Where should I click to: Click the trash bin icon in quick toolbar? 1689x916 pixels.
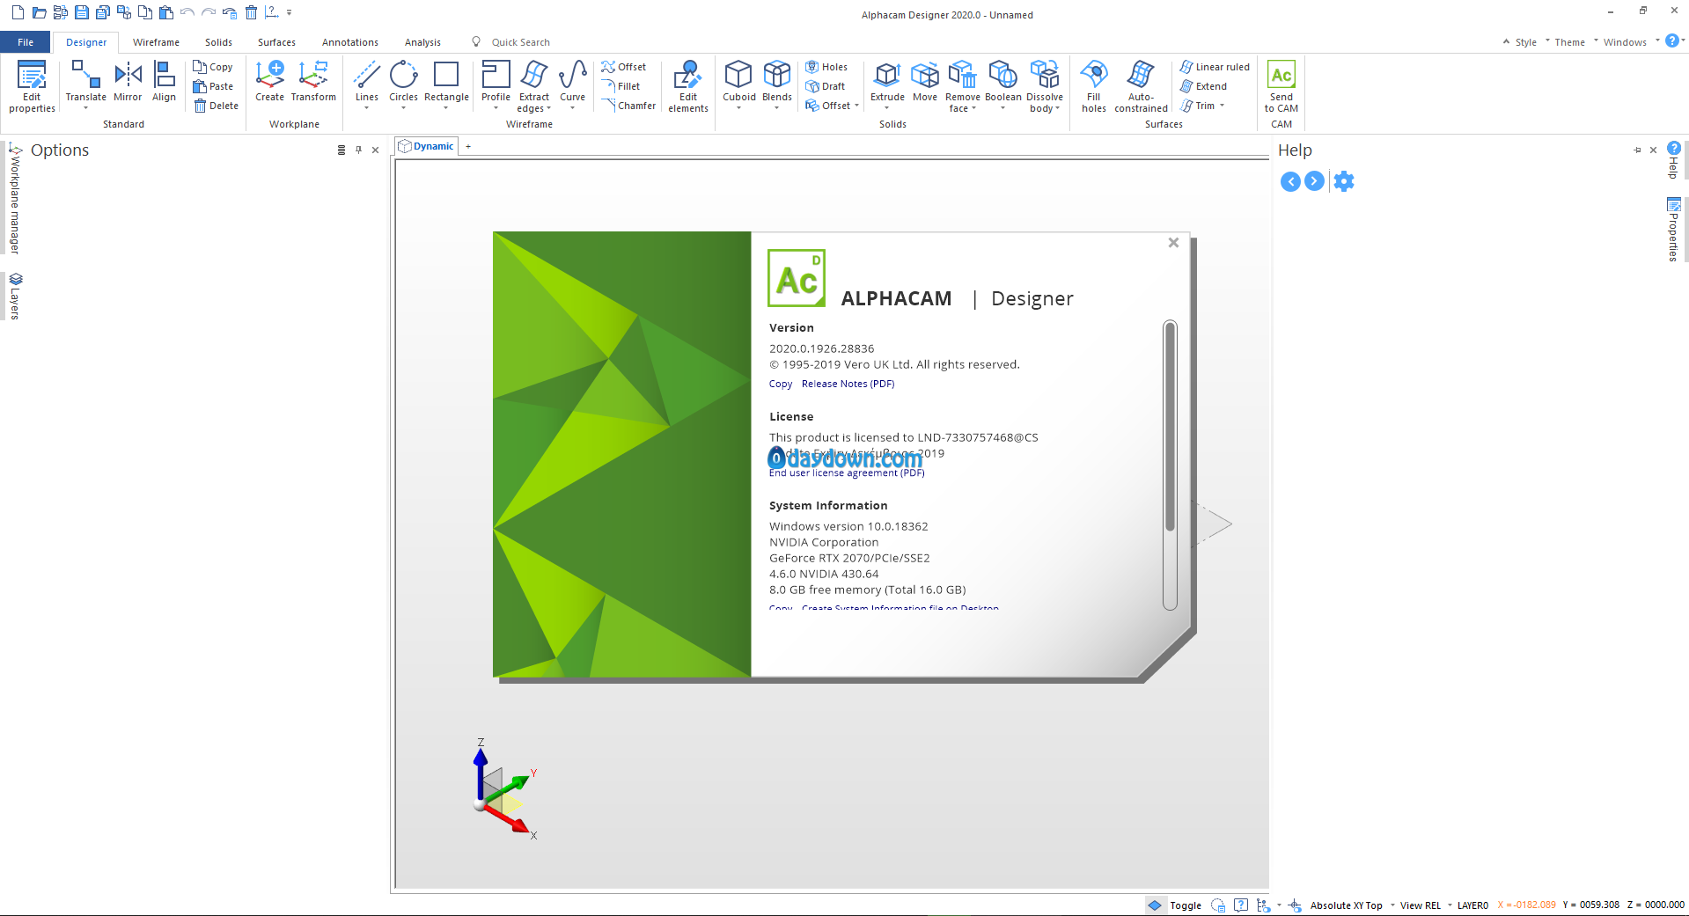click(x=251, y=12)
